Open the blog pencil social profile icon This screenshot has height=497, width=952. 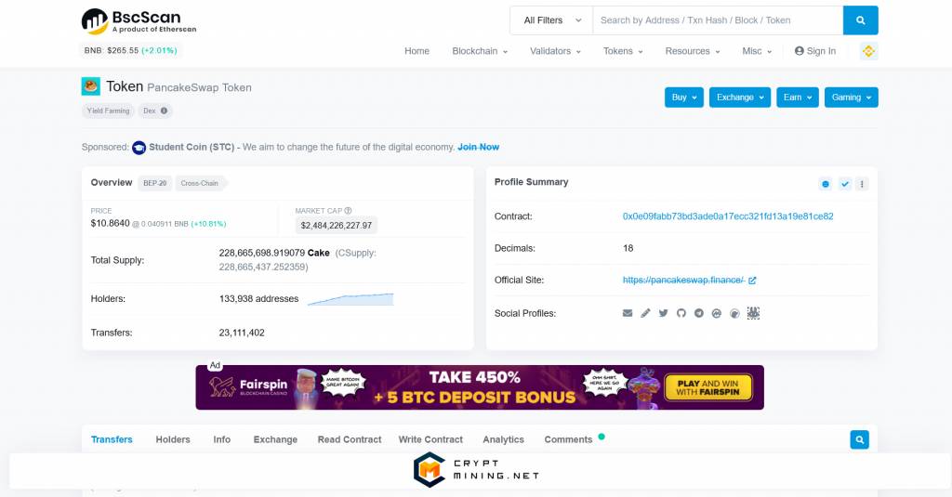(645, 313)
